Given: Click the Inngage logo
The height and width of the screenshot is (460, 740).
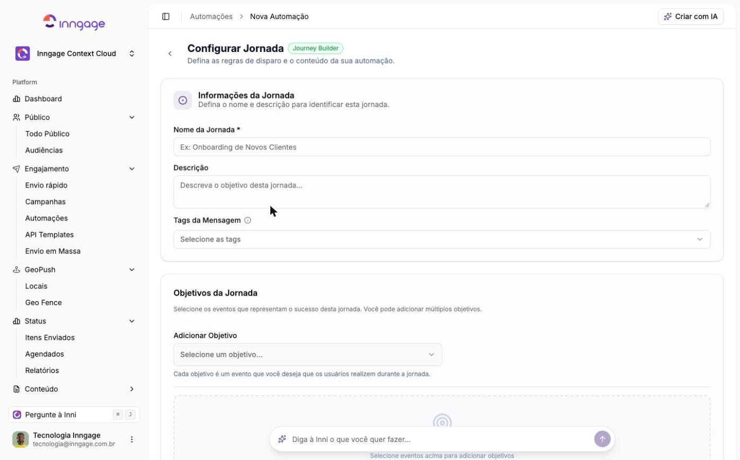Looking at the screenshot, I should 74,22.
